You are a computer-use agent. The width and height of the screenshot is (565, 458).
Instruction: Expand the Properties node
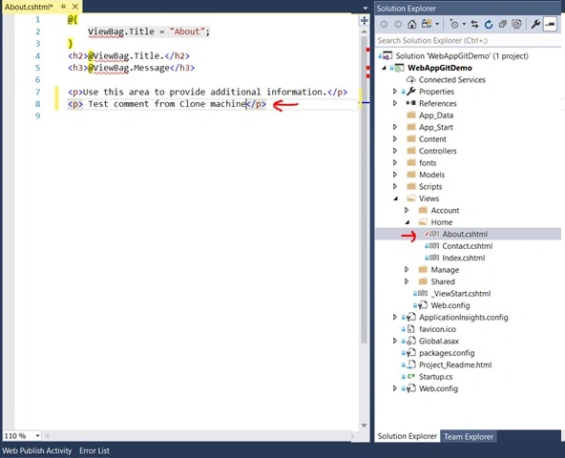[395, 92]
